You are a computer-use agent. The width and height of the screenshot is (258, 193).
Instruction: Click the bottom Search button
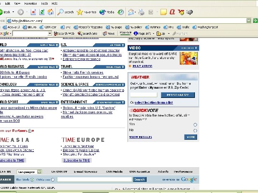139,179
